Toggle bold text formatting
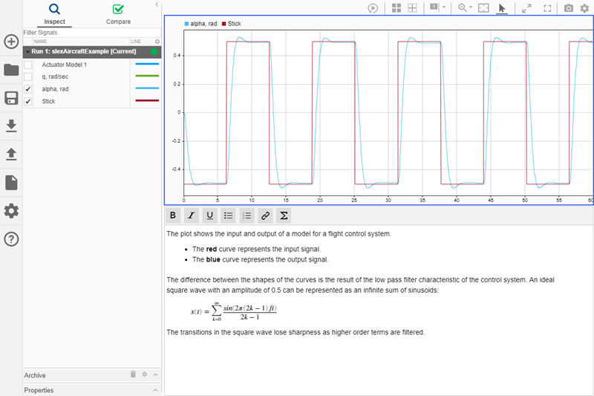The image size is (594, 396). point(173,215)
